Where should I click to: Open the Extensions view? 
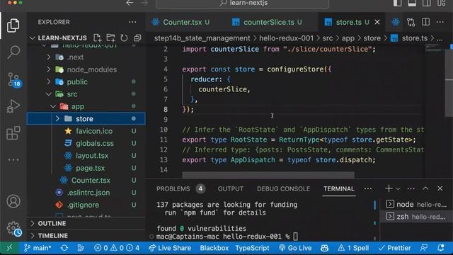(13, 133)
